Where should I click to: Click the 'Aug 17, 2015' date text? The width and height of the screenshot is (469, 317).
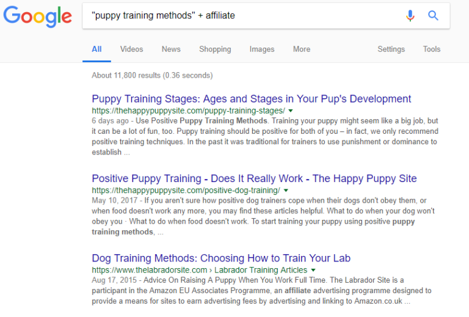(114, 280)
